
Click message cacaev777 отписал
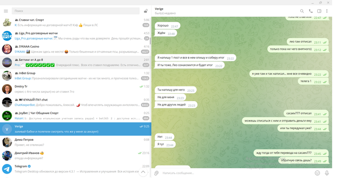pos(306,114)
